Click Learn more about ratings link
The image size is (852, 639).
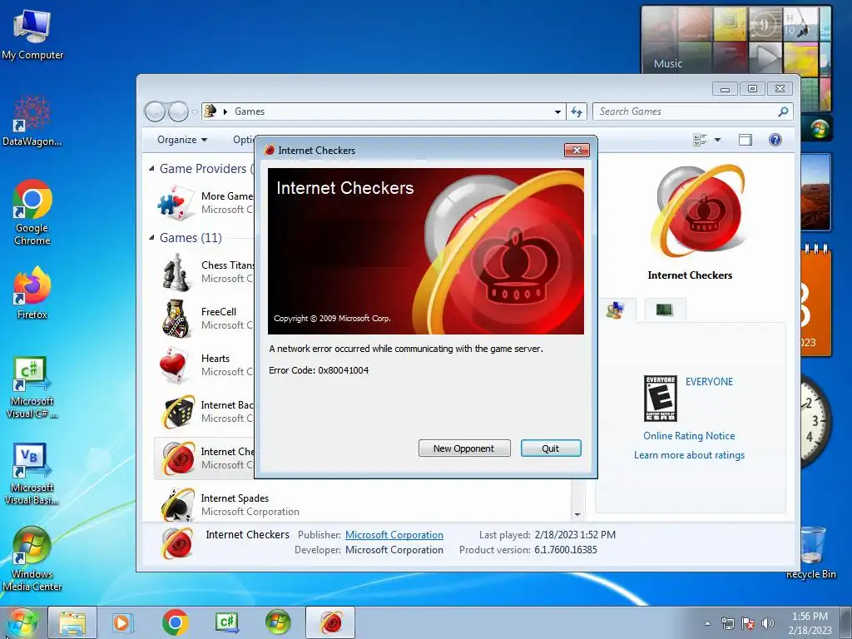(x=689, y=455)
